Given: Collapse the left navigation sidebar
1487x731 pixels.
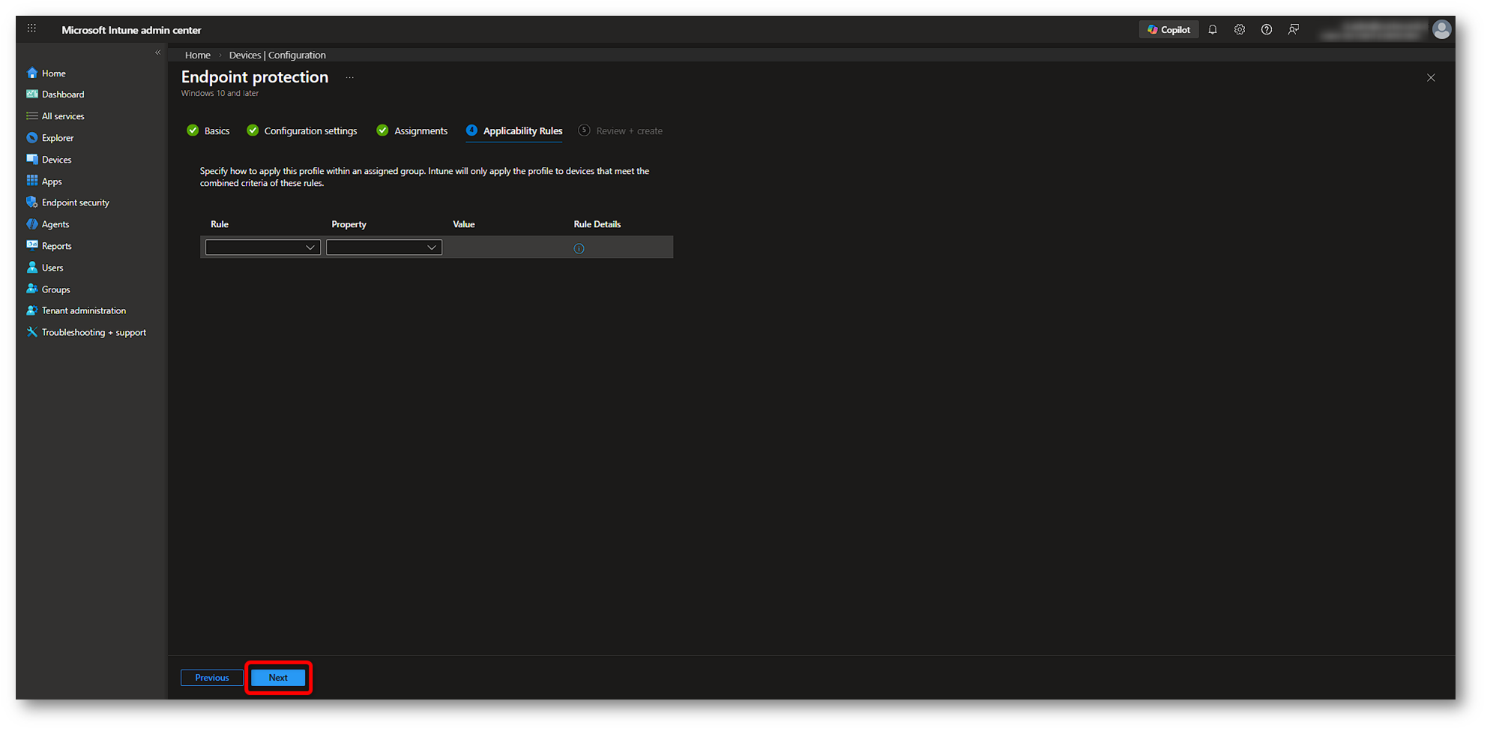Looking at the screenshot, I should coord(157,52).
